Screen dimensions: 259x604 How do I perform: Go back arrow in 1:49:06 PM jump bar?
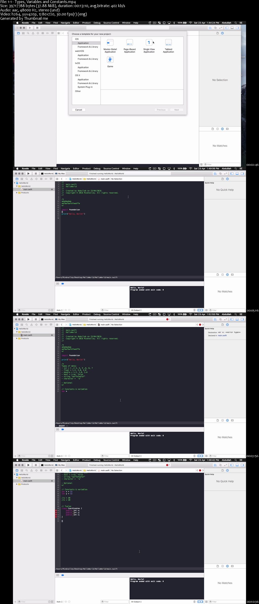pyautogui.click(x=61, y=179)
